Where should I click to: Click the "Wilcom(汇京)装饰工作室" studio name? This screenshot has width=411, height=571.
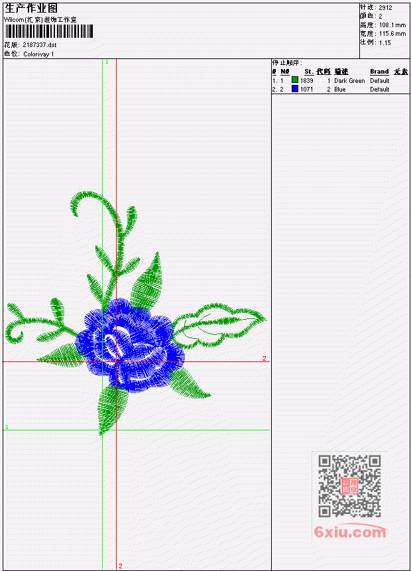pos(40,20)
